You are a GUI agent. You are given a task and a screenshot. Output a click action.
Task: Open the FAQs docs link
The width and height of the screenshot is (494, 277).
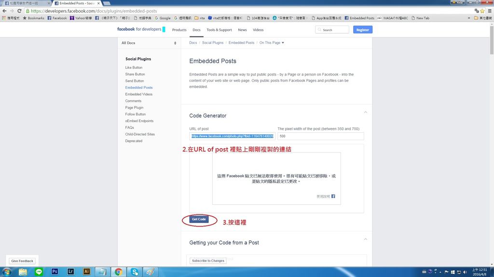point(129,127)
